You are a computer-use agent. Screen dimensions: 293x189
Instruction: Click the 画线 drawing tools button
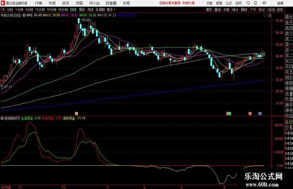click(x=244, y=10)
